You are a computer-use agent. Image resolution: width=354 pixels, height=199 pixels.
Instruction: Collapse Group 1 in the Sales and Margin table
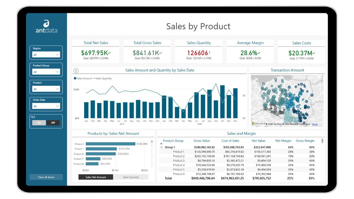click(x=162, y=147)
